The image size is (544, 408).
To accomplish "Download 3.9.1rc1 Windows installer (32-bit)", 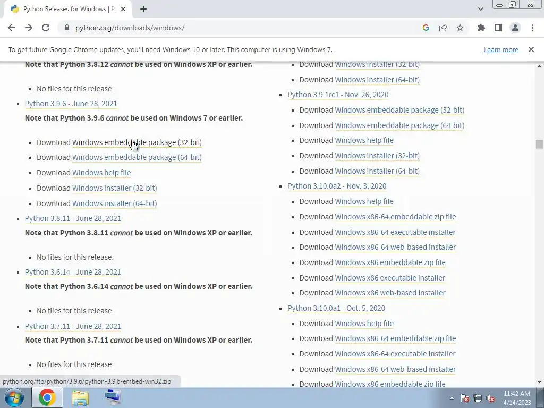I will tap(377, 156).
